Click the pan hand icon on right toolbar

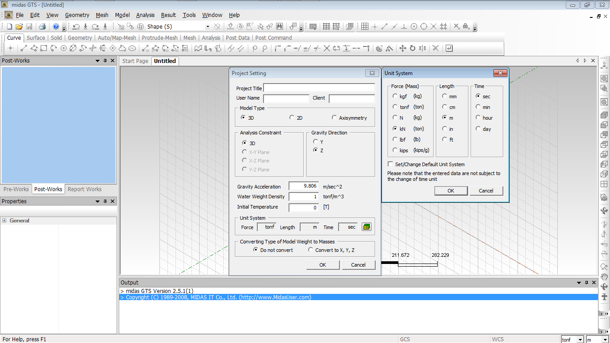point(604,277)
